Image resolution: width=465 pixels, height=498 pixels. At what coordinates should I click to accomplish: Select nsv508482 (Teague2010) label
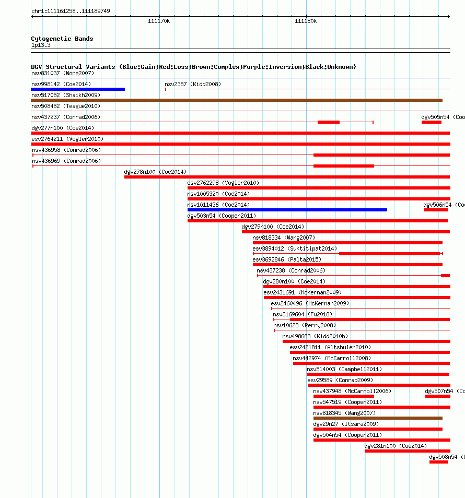pyautogui.click(x=65, y=106)
